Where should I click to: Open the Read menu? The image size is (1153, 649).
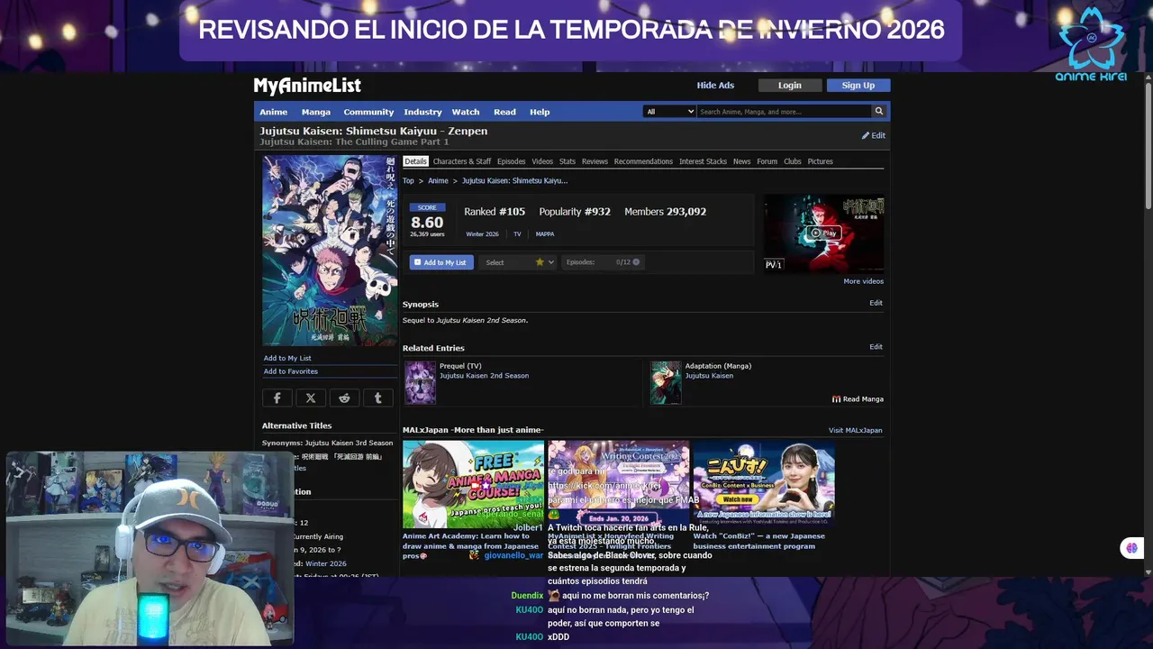pyautogui.click(x=504, y=112)
